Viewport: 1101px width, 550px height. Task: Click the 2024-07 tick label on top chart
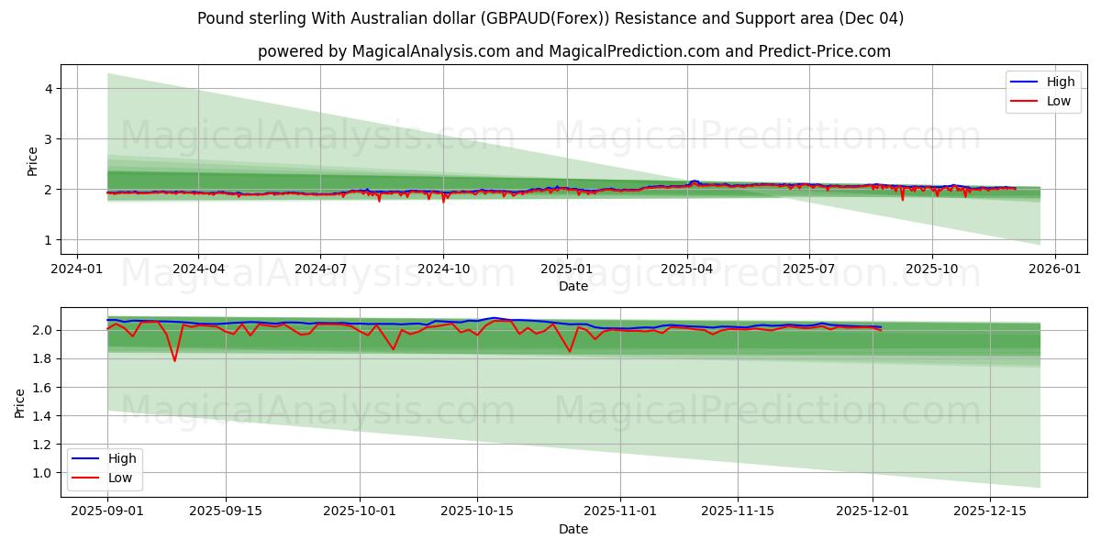(322, 266)
